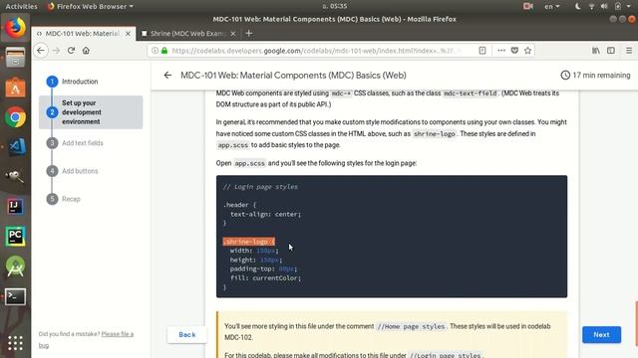The width and height of the screenshot is (638, 358).
Task: Close the MDC-101 Web tab
Action: (x=128, y=34)
